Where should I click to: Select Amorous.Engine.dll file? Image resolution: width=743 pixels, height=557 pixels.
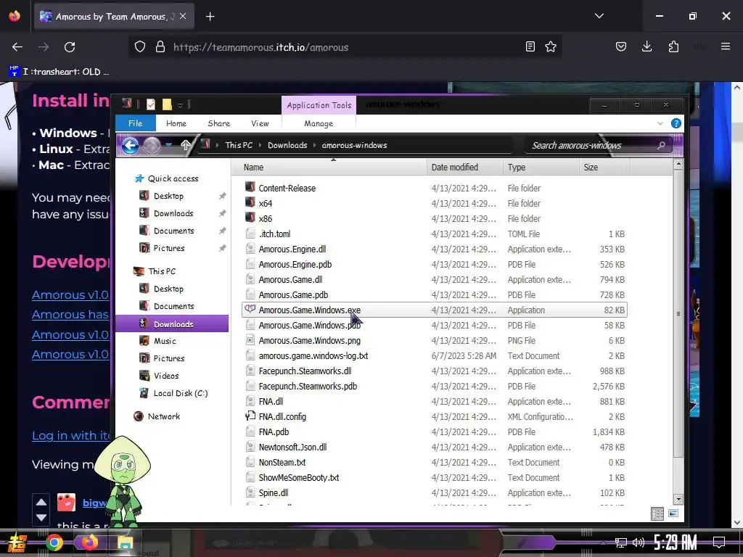coord(292,249)
